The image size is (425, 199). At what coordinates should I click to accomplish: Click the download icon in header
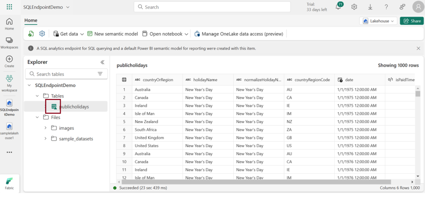click(x=370, y=7)
